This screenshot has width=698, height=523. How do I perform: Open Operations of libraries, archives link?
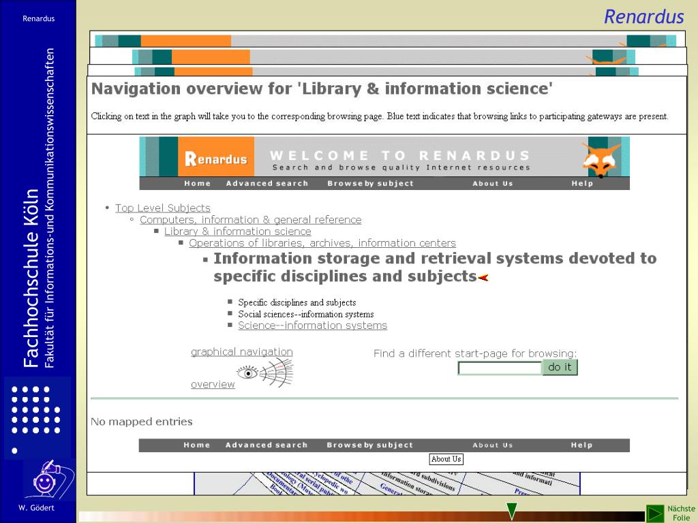(x=322, y=243)
